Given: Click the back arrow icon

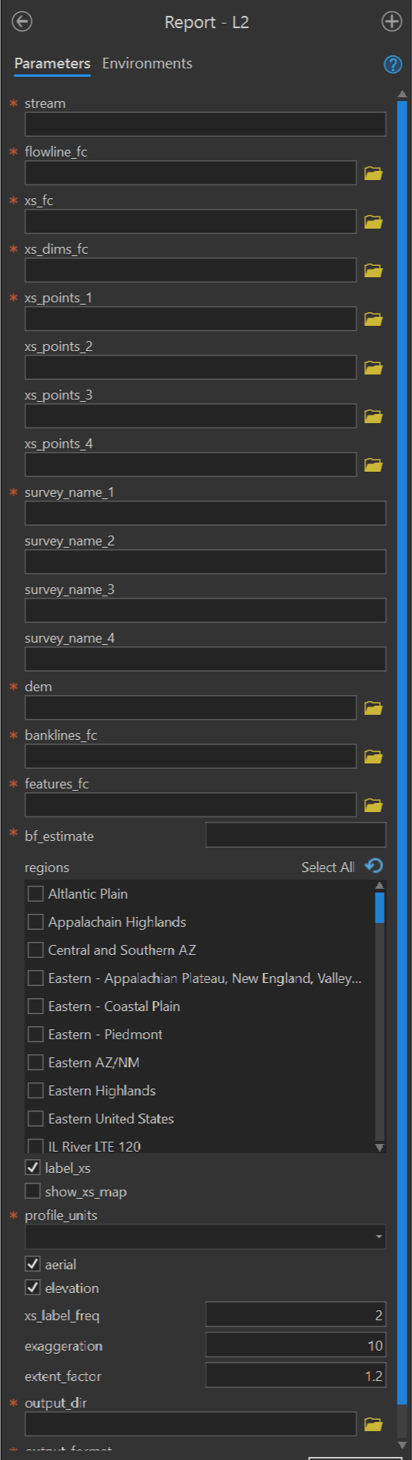Looking at the screenshot, I should coord(22,21).
